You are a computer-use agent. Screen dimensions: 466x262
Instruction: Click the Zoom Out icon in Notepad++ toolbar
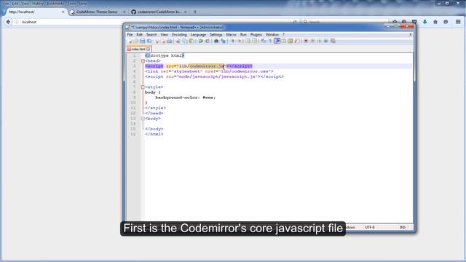point(240,41)
